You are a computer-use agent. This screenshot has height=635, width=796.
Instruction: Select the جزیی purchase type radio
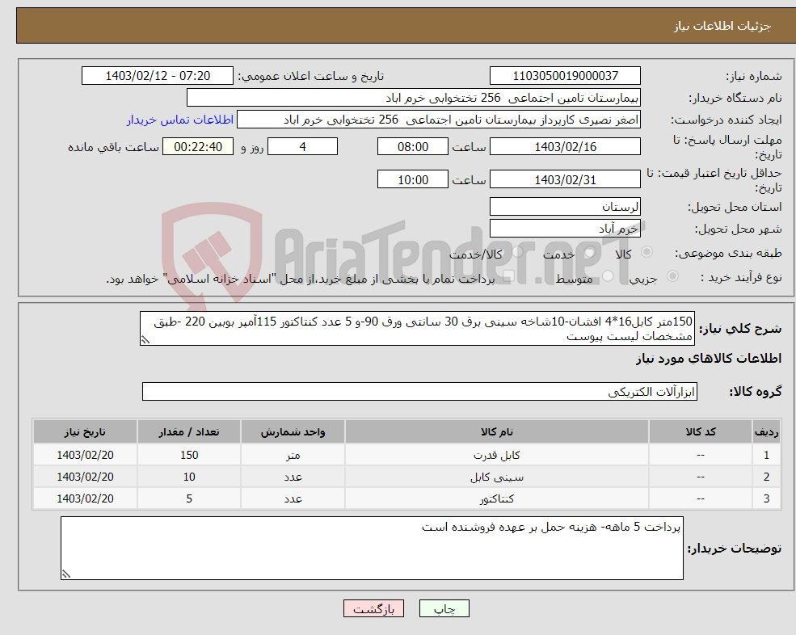[x=672, y=275]
